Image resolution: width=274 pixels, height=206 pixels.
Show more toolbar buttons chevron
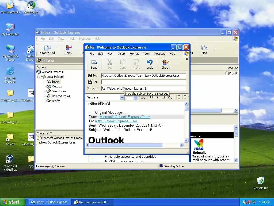[187, 59]
